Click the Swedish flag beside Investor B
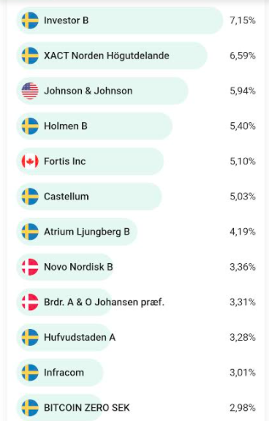269x421 pixels. click(x=30, y=20)
